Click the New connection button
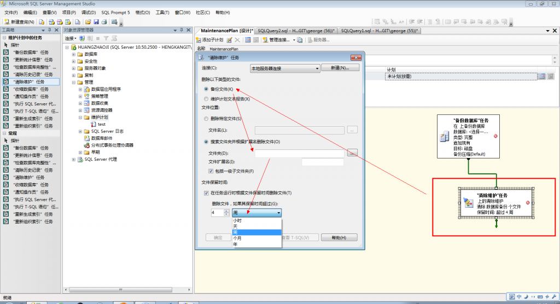The height and width of the screenshot is (304, 560). pos(340,68)
